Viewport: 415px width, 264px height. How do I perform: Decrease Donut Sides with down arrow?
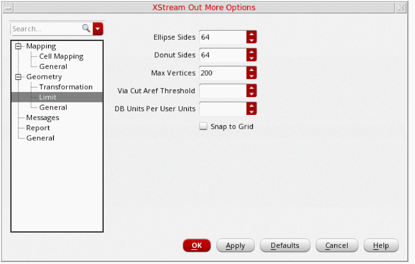point(252,58)
